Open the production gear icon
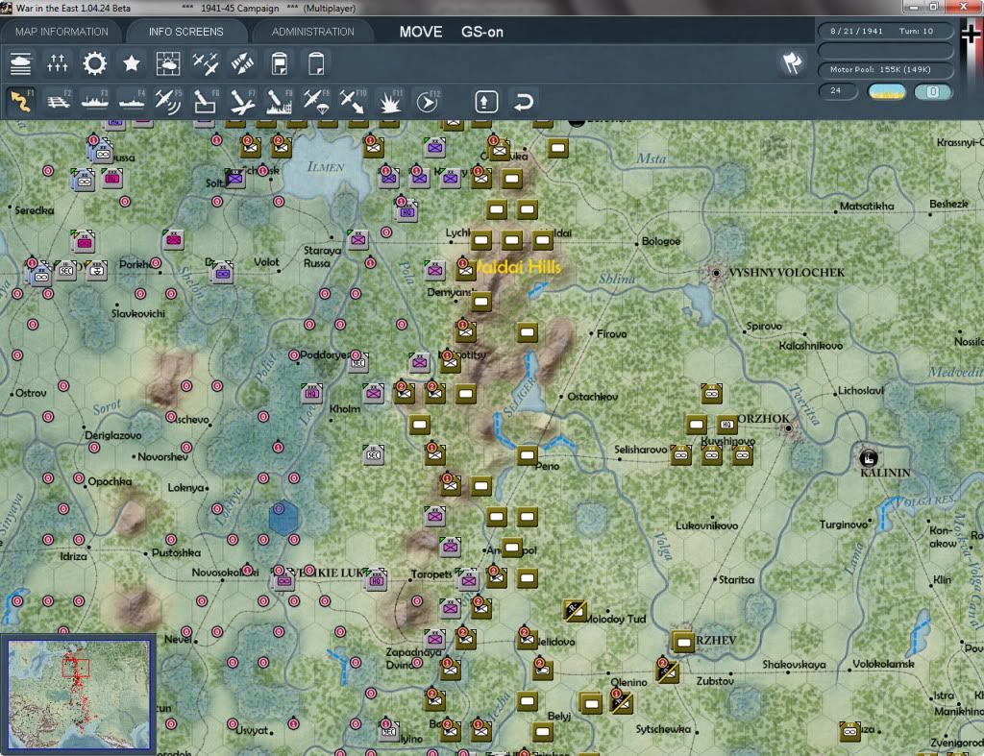Viewport: 984px width, 756px height. tap(95, 64)
